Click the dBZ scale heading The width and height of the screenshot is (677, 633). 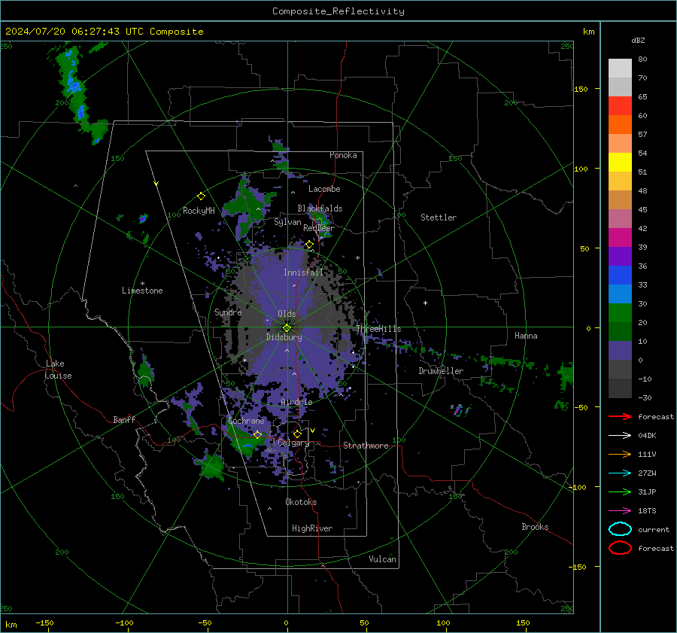click(638, 41)
